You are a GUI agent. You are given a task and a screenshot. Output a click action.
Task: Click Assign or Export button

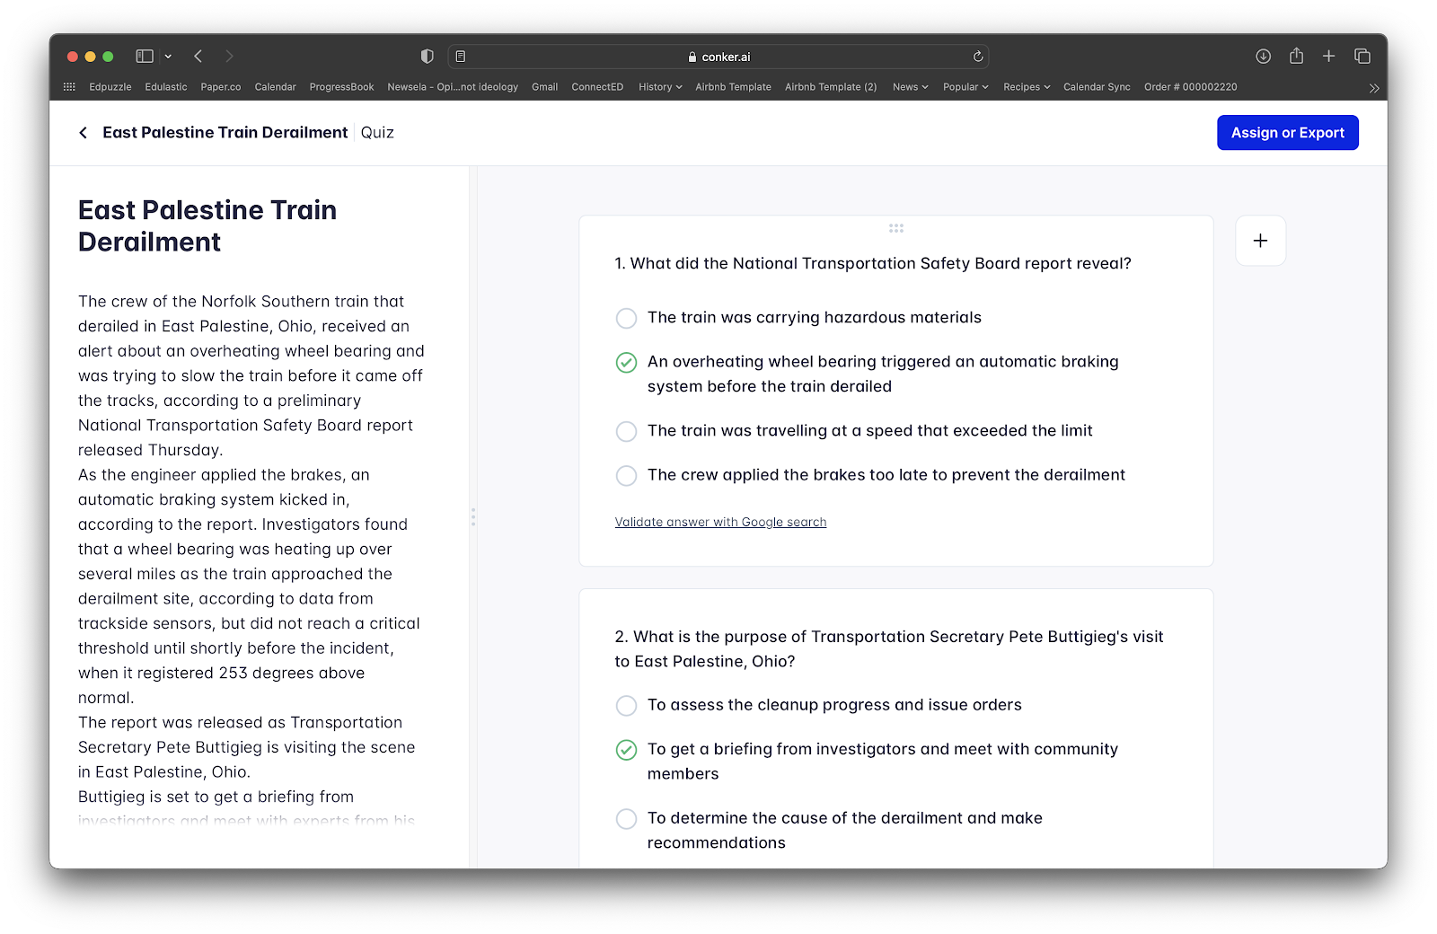click(x=1287, y=133)
